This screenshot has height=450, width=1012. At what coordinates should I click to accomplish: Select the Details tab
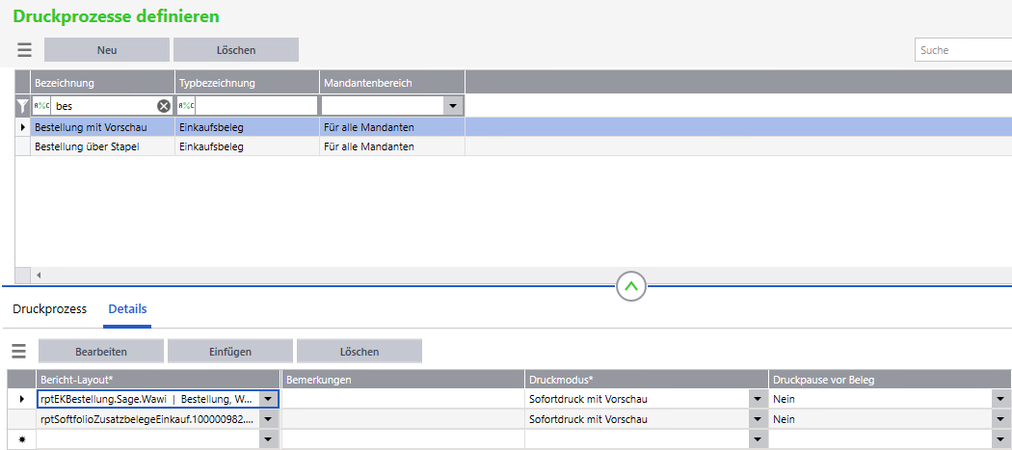(x=127, y=309)
